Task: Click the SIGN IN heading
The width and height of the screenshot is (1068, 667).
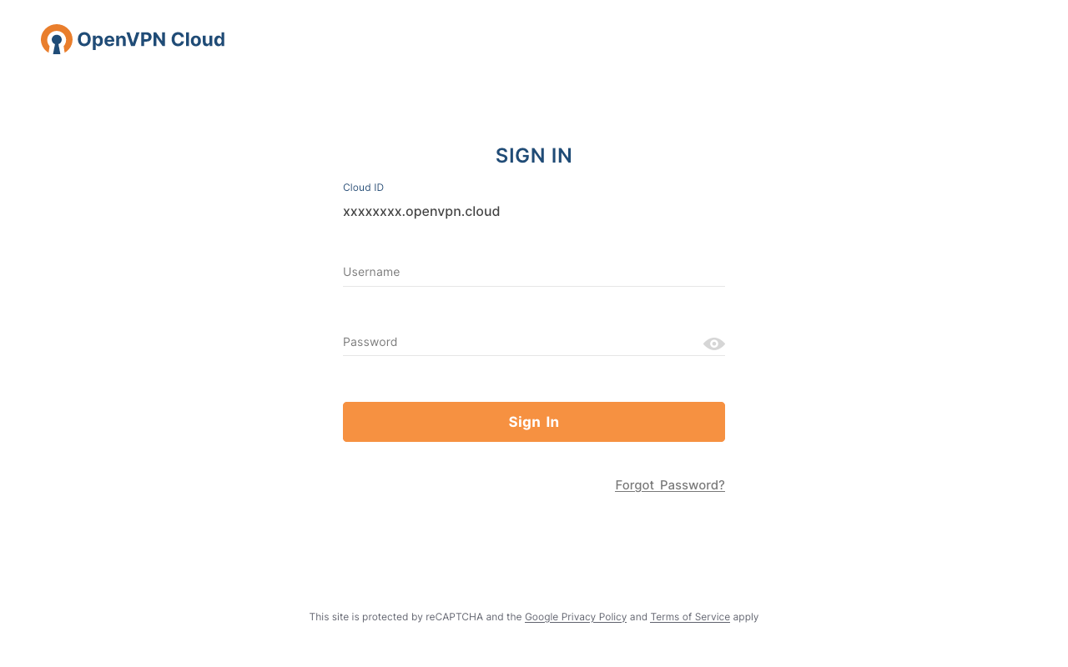Action: 534,156
